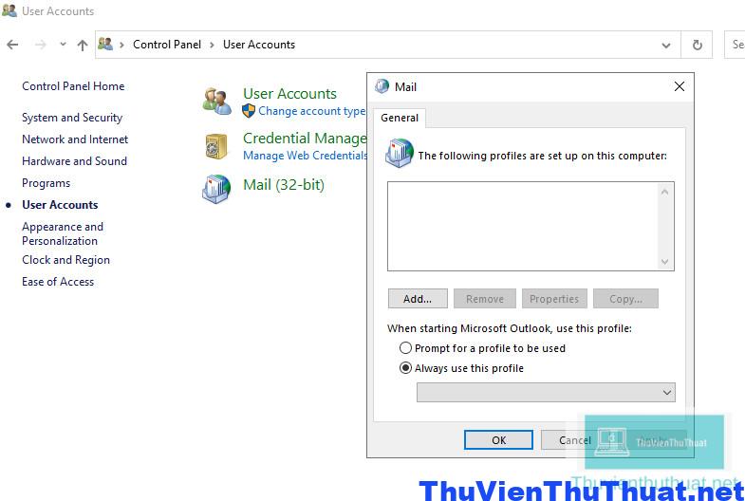Click Control Panel breadcrumb
The image size is (745, 501).
[167, 45]
